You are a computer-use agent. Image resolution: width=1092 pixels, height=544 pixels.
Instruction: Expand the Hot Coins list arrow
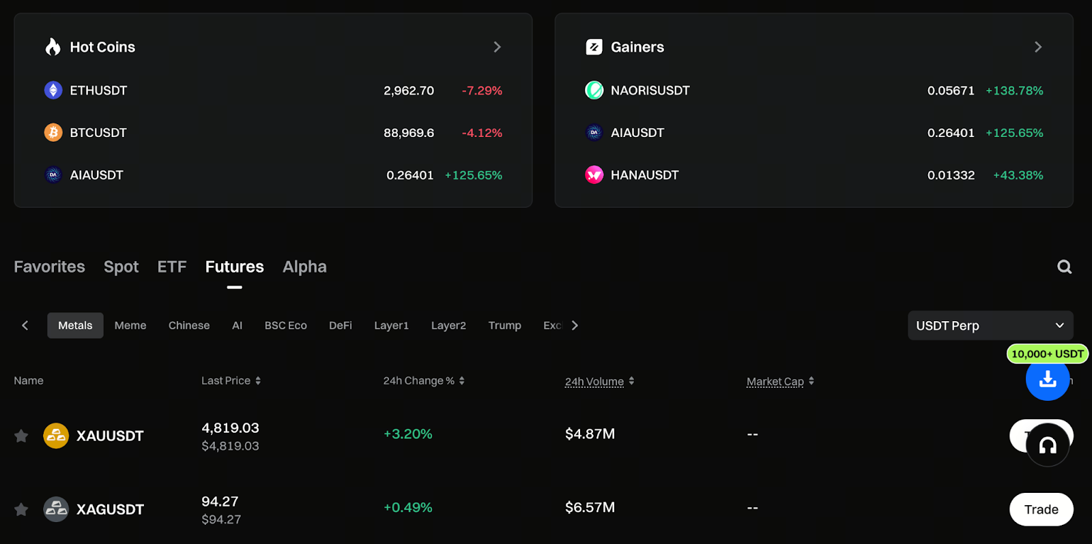pyautogui.click(x=497, y=47)
